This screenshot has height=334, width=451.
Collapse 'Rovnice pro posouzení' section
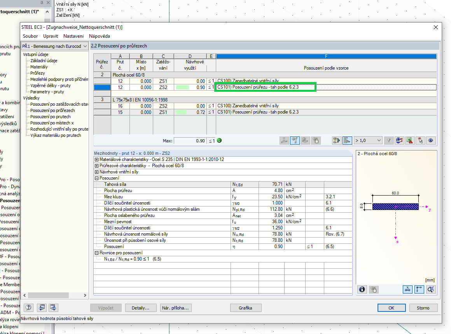pos(97,253)
